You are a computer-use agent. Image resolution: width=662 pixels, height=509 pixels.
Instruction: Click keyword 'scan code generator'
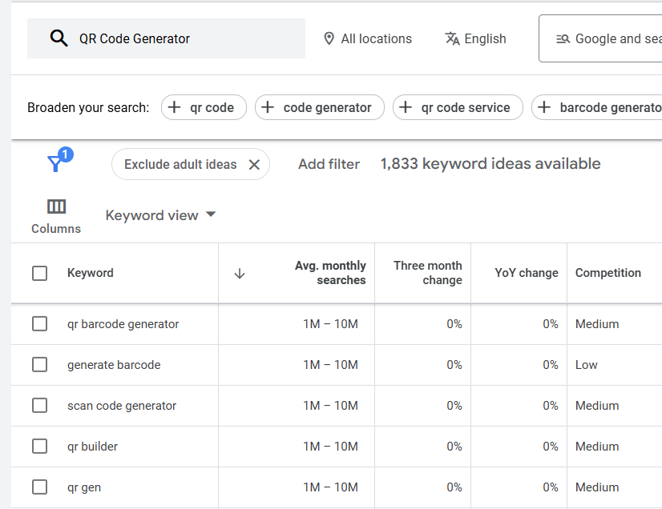122,406
